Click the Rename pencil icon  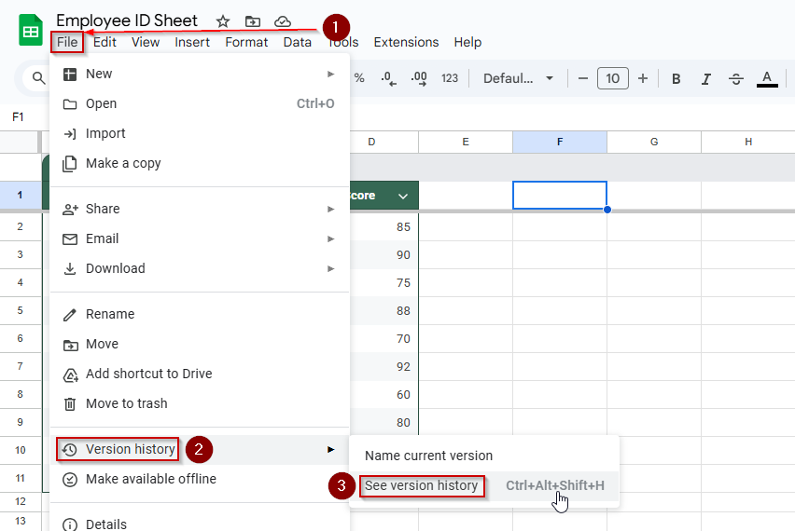point(69,315)
